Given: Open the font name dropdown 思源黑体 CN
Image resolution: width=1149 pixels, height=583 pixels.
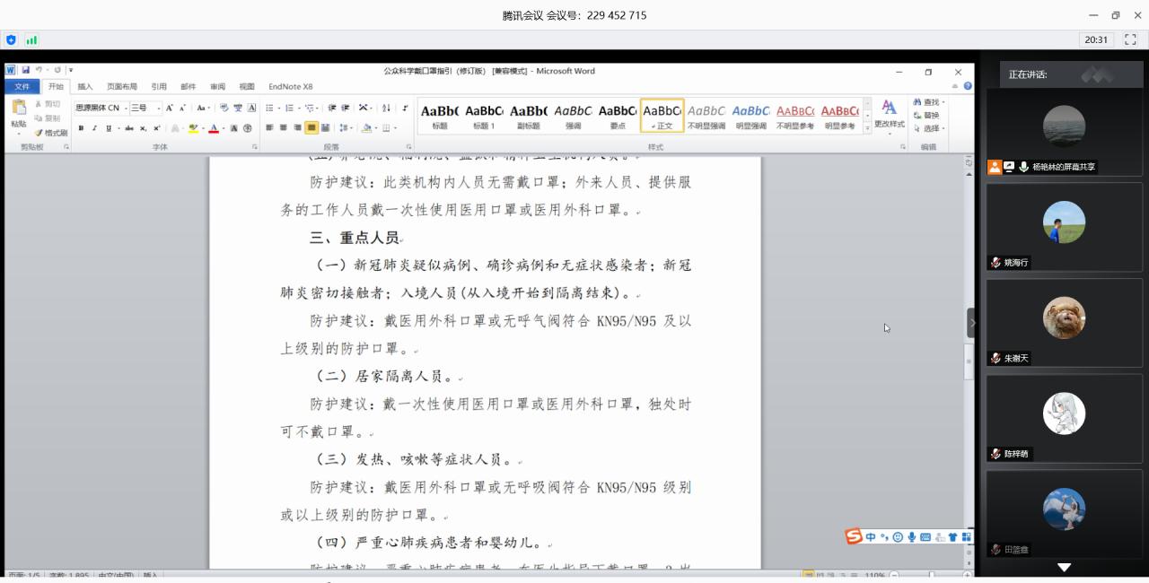Looking at the screenshot, I should 100,108.
